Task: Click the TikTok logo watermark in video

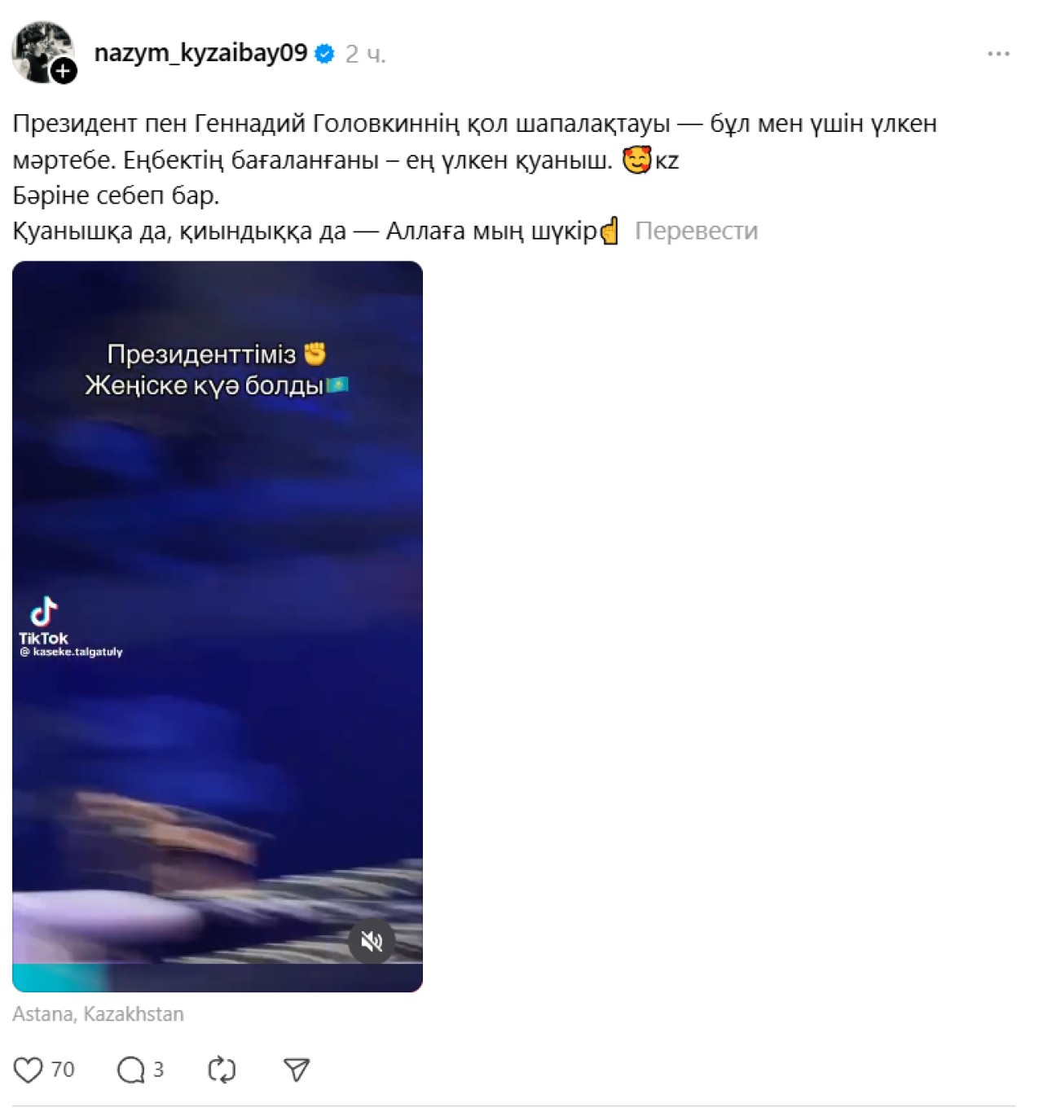Action: pos(44,621)
